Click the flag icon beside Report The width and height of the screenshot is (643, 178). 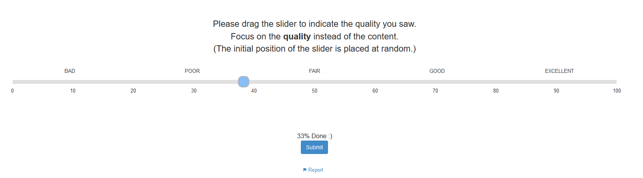[x=305, y=170]
